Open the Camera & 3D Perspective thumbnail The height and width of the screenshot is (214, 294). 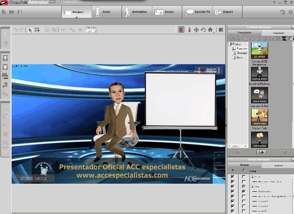point(260,50)
